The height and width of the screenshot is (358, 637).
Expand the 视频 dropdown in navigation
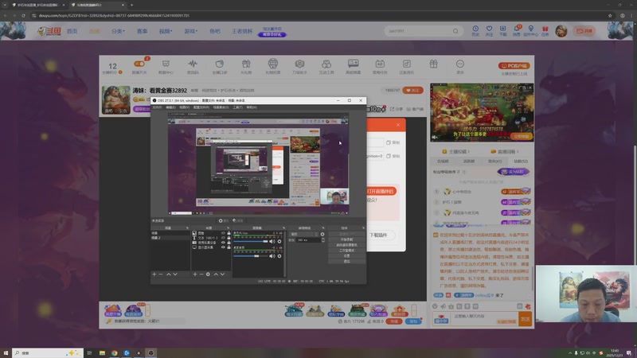click(x=166, y=31)
